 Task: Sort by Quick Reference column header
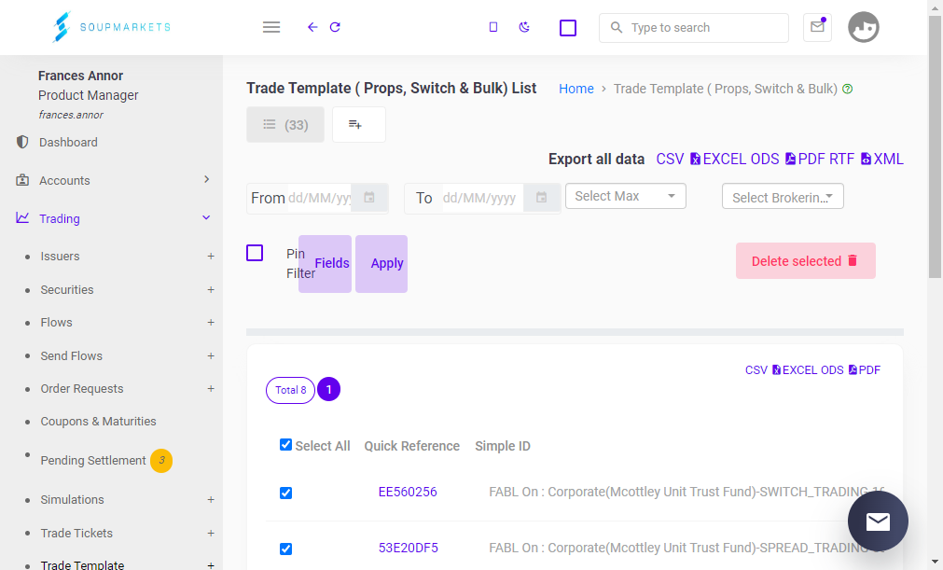(x=412, y=446)
